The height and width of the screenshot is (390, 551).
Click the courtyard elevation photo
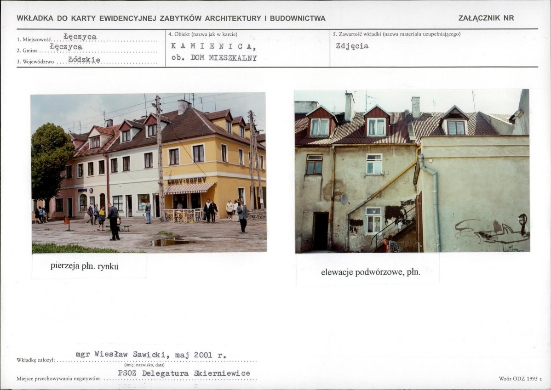point(412,171)
